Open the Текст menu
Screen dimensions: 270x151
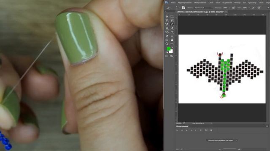coord(218,3)
